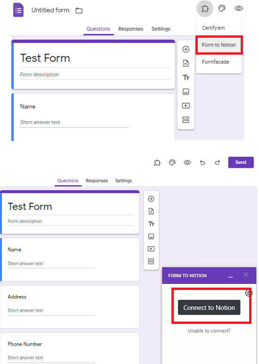The height and width of the screenshot is (364, 259).
Task: Click the theme palette icon at the top
Action: 222,8
